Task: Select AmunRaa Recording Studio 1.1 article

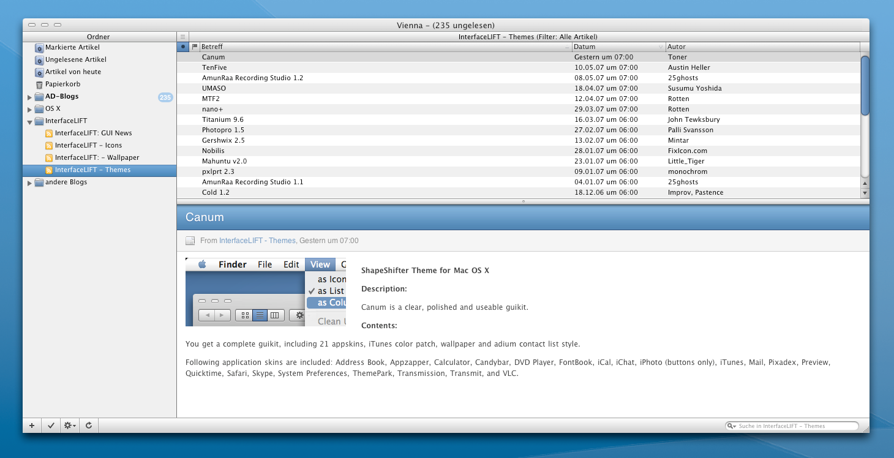Action: 519,182
